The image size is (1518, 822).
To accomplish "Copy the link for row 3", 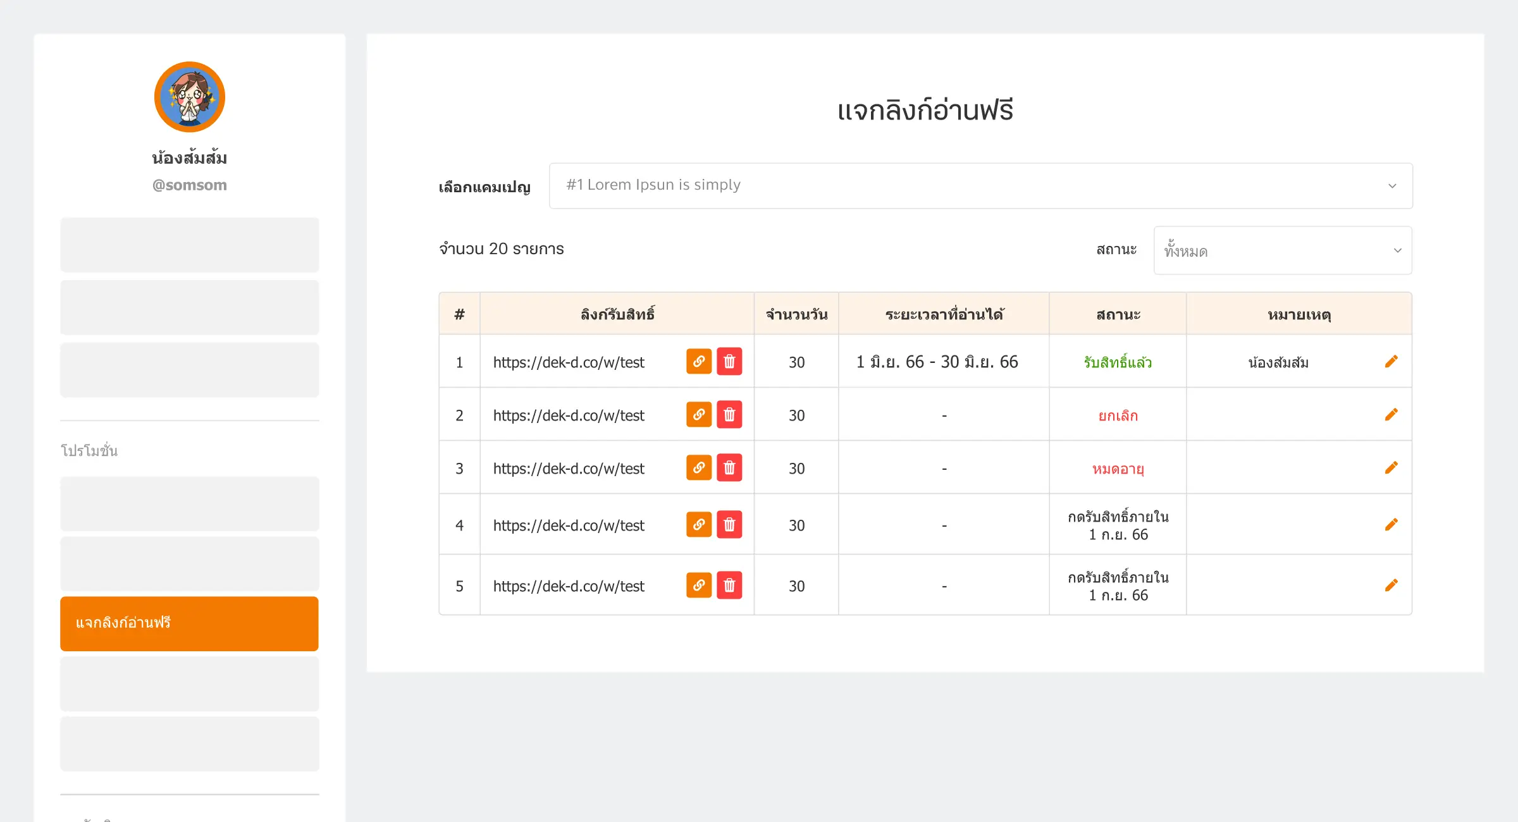I will click(x=698, y=468).
